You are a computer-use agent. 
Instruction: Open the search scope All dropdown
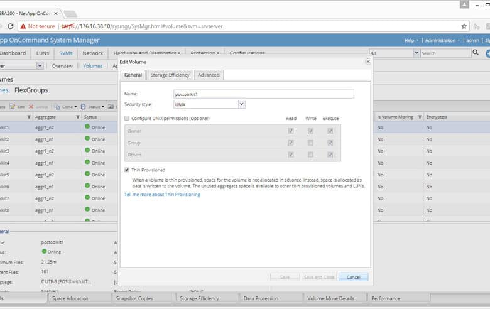(x=416, y=53)
